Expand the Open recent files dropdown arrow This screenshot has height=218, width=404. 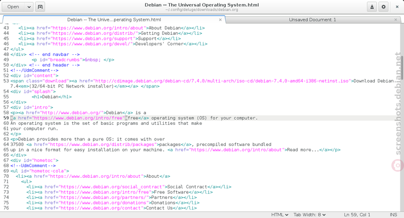pos(29,7)
